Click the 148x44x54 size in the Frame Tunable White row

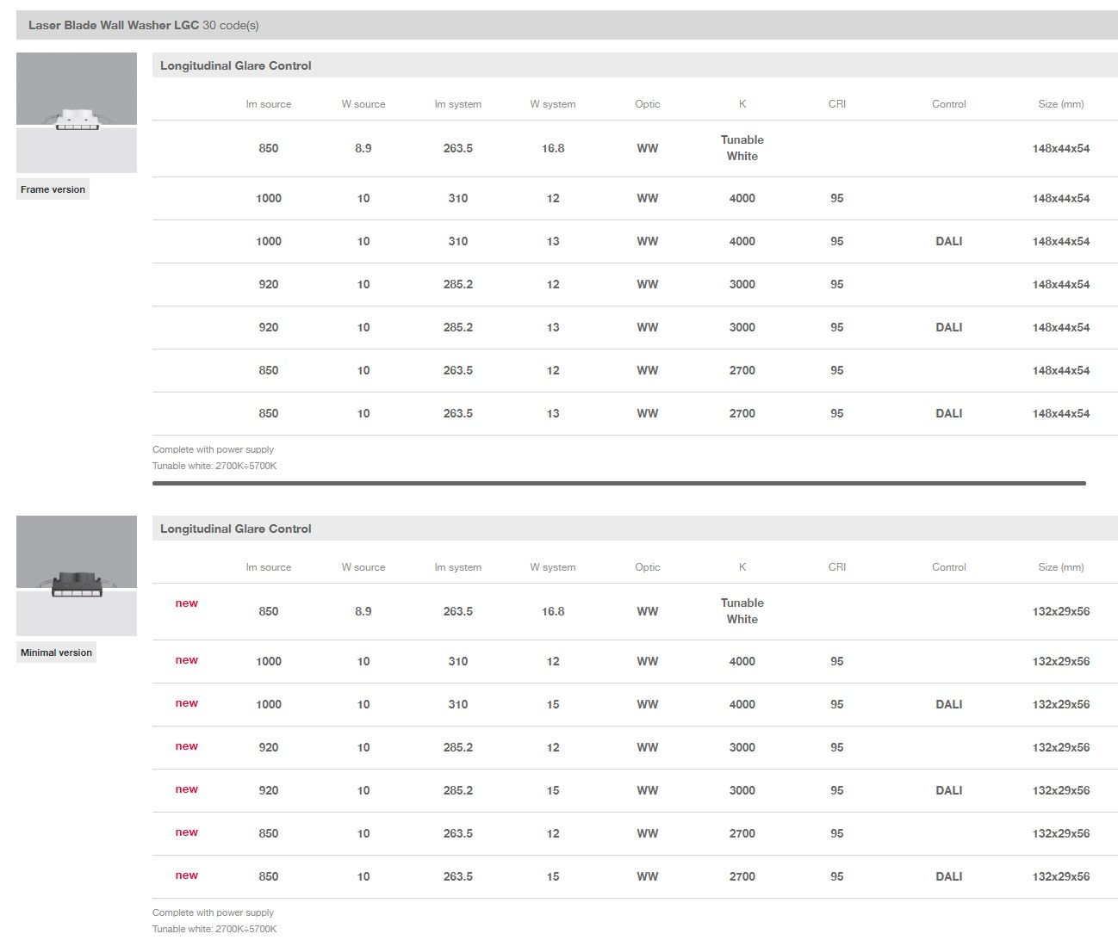point(1060,148)
